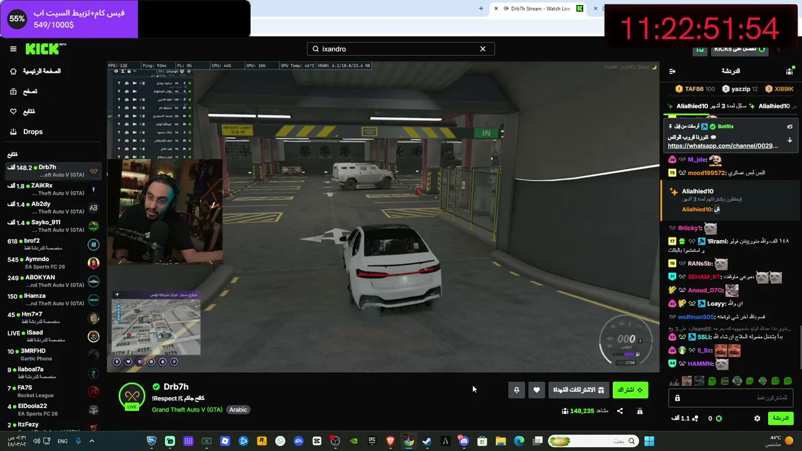
Task: Open Microsoft Edge from the taskbar
Action: click(519, 441)
